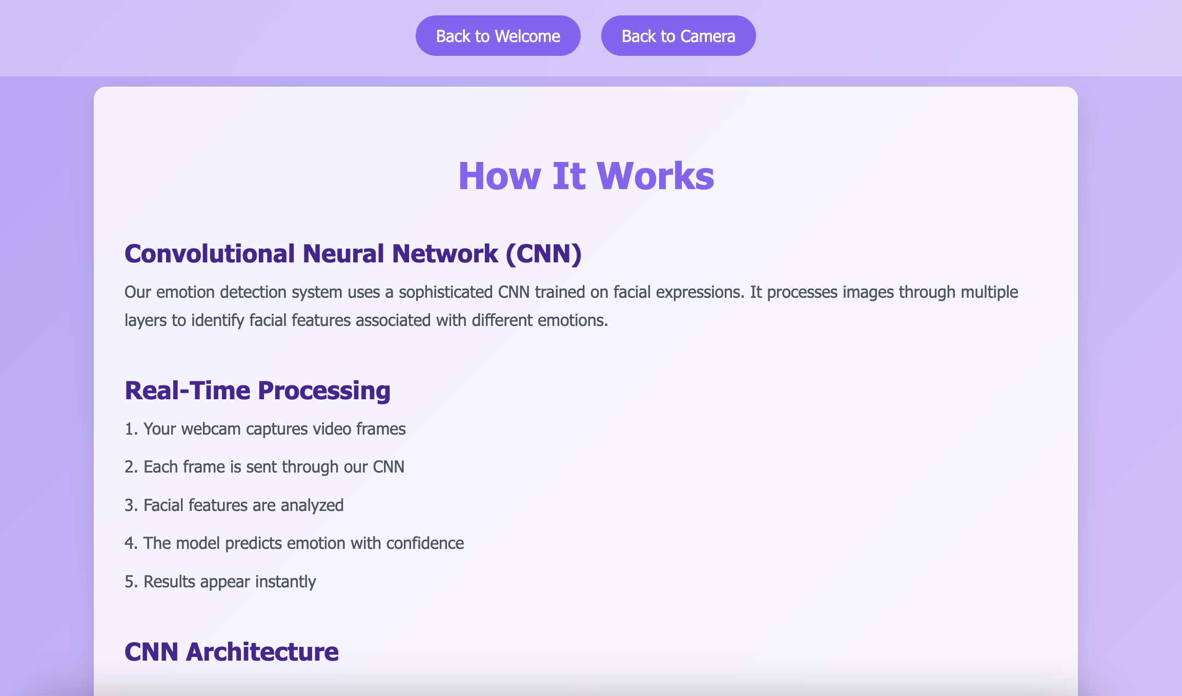Click the text line starting layers to identify
Image resolution: width=1182 pixels, height=696 pixels.
pos(366,320)
